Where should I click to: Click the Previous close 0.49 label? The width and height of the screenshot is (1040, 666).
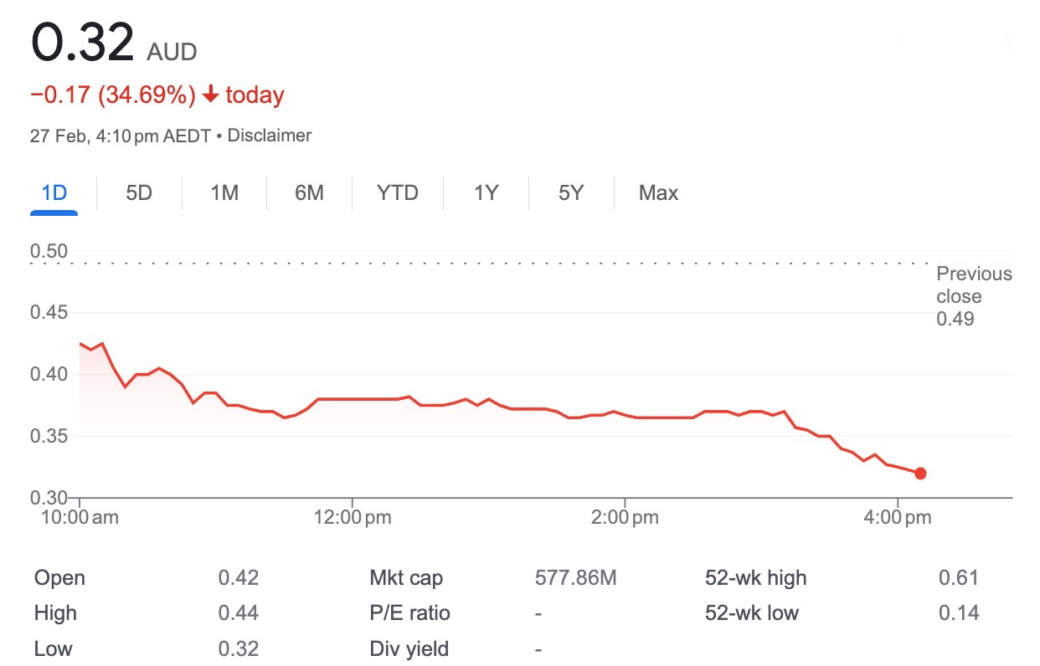[973, 296]
